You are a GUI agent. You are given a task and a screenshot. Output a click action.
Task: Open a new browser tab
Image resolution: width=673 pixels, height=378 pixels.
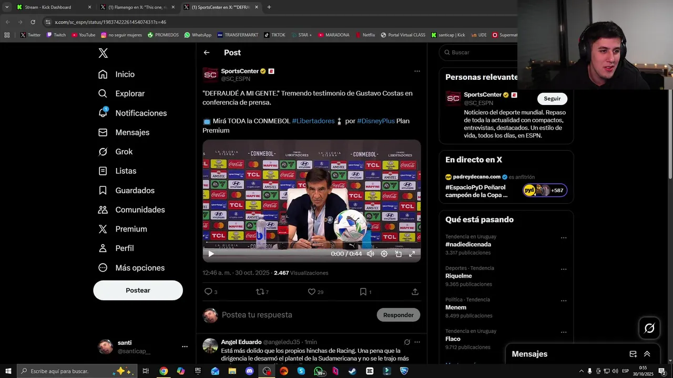(269, 7)
